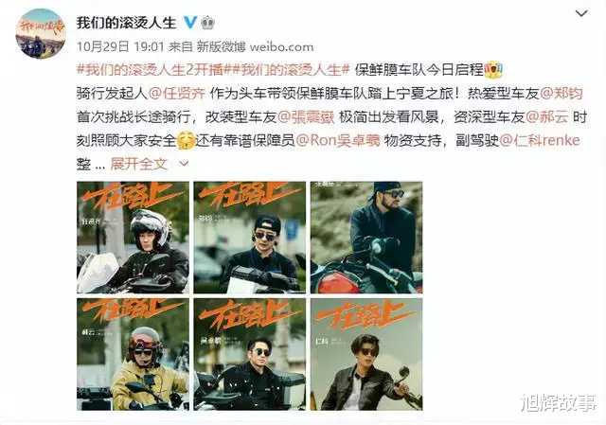The image size is (606, 425).
Task: Open the post options chevron menu
Action: pyautogui.click(x=581, y=13)
